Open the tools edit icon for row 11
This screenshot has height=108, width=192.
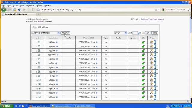(x=151, y=84)
